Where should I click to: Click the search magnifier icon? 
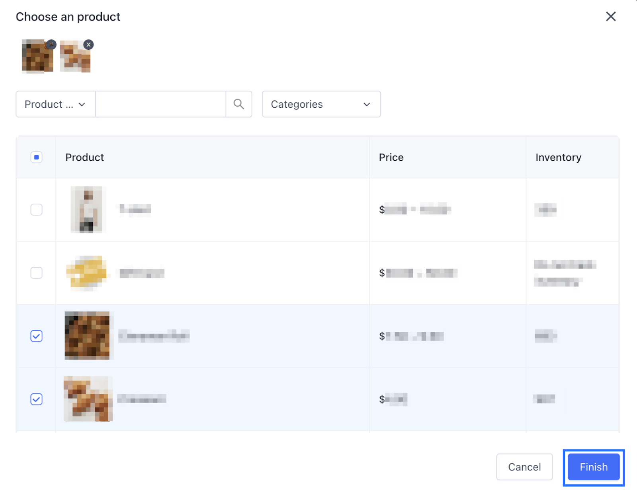pyautogui.click(x=238, y=104)
